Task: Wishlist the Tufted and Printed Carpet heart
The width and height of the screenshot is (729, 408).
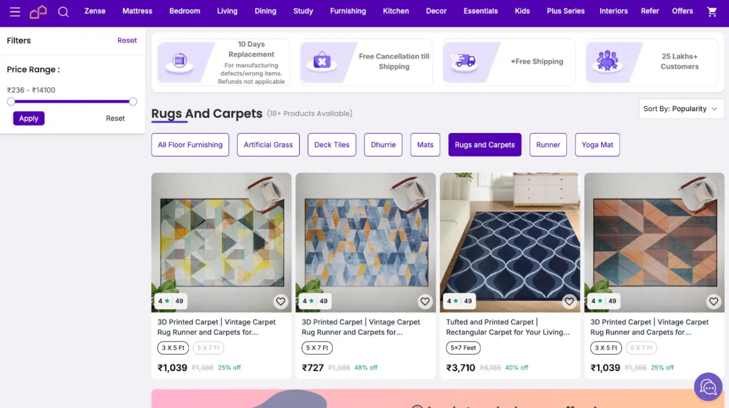Action: 569,301
